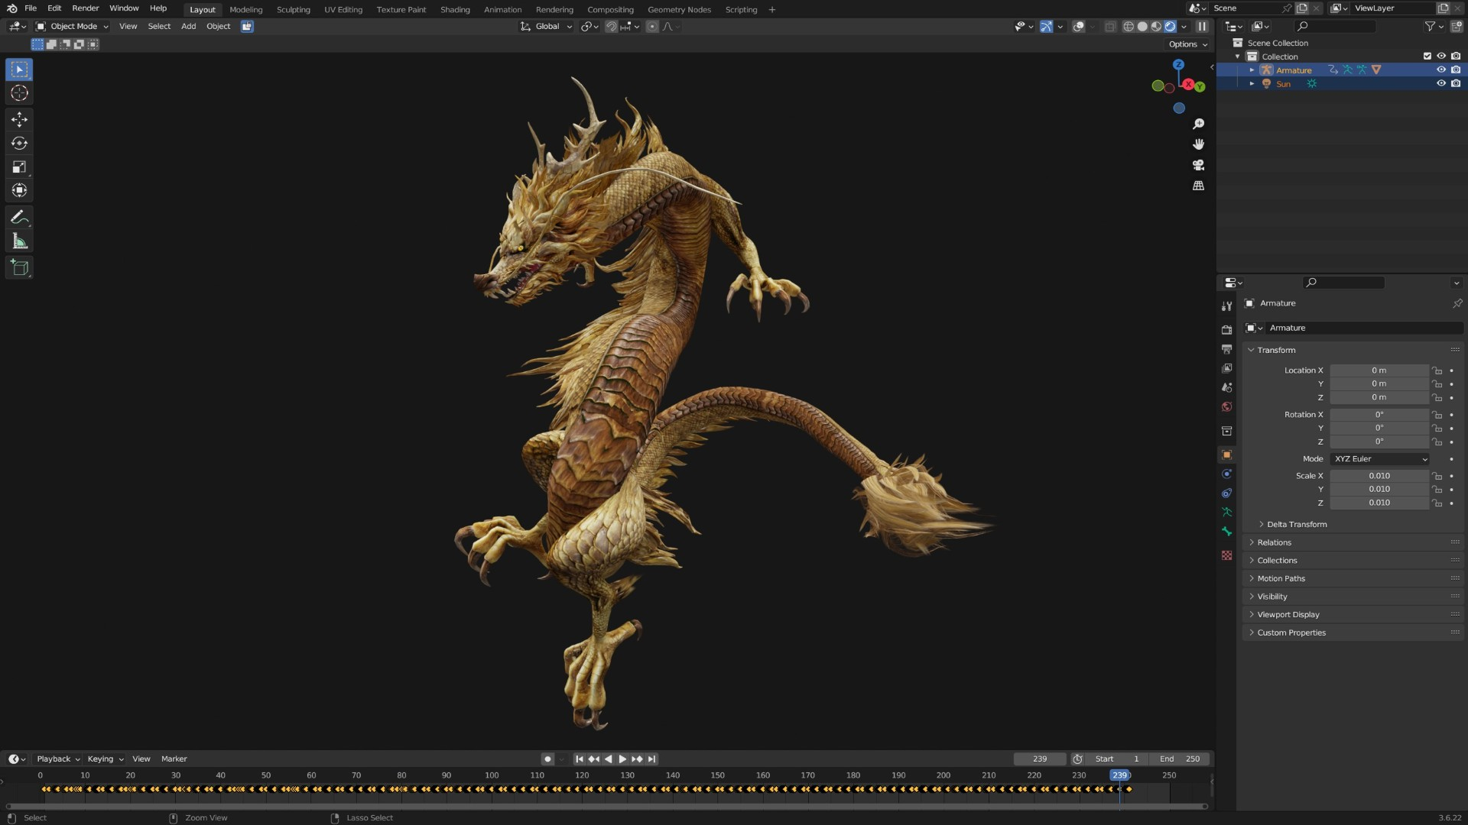Switch to the Shading workspace tab
This screenshot has width=1468, height=825.
point(455,9)
